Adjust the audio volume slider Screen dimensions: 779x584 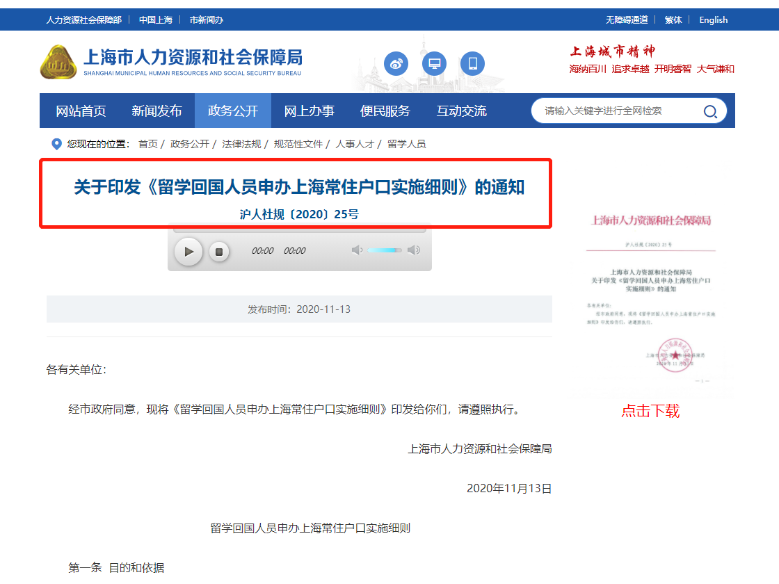click(385, 250)
